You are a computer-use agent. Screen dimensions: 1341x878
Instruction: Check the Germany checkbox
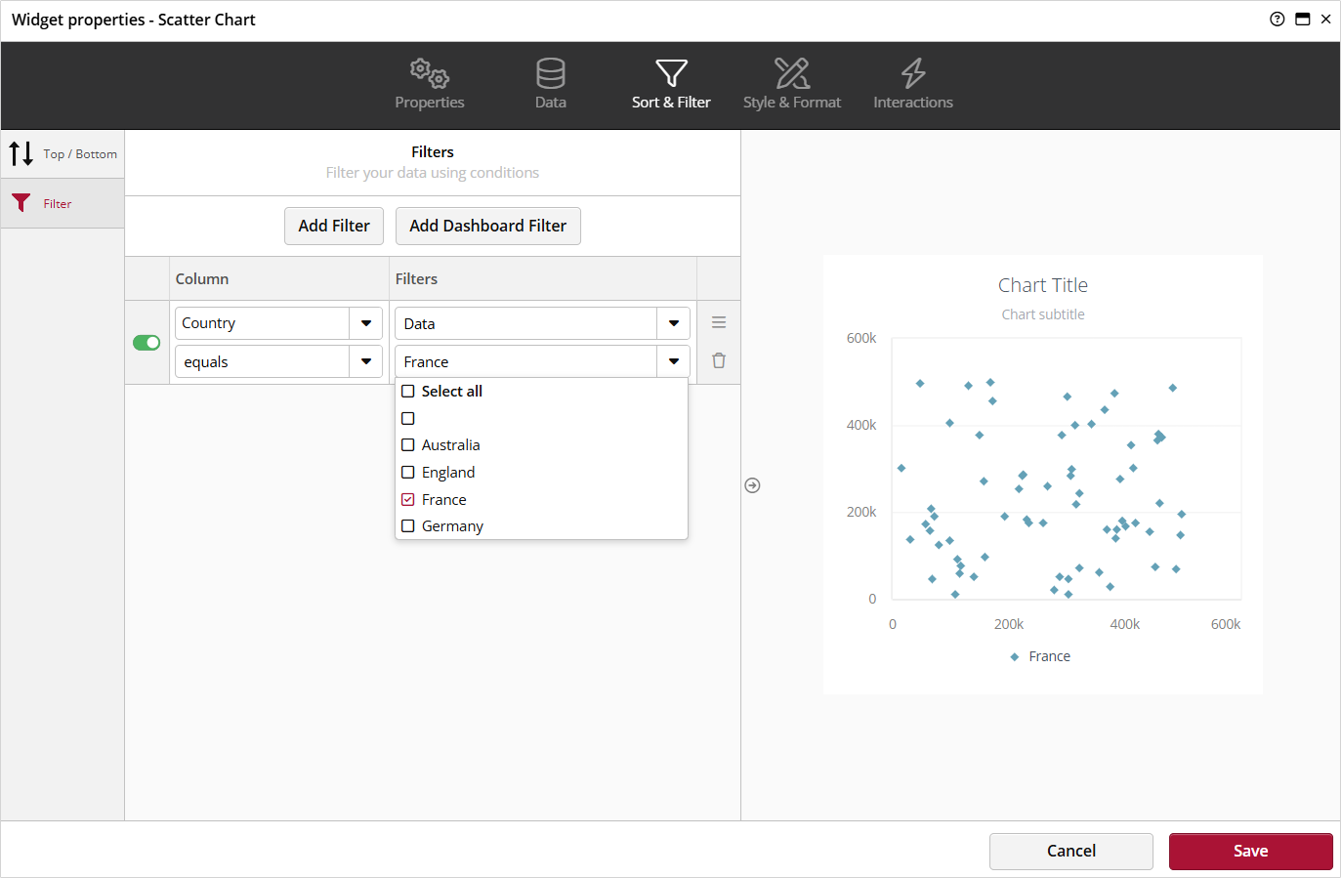click(x=408, y=525)
